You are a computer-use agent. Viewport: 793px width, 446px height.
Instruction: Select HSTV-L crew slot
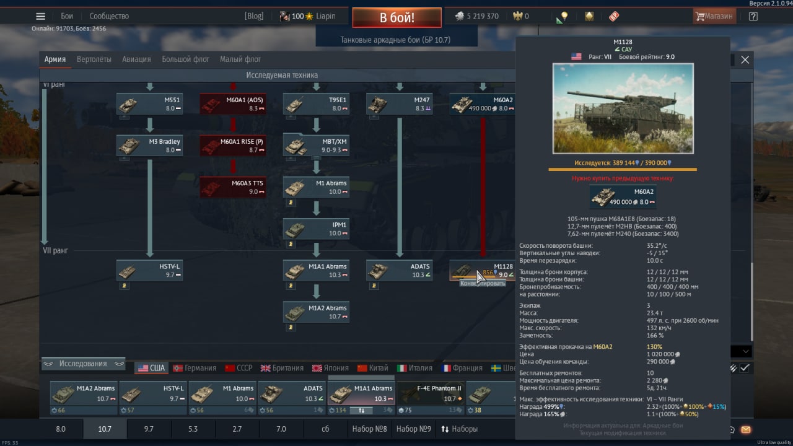coord(153,398)
